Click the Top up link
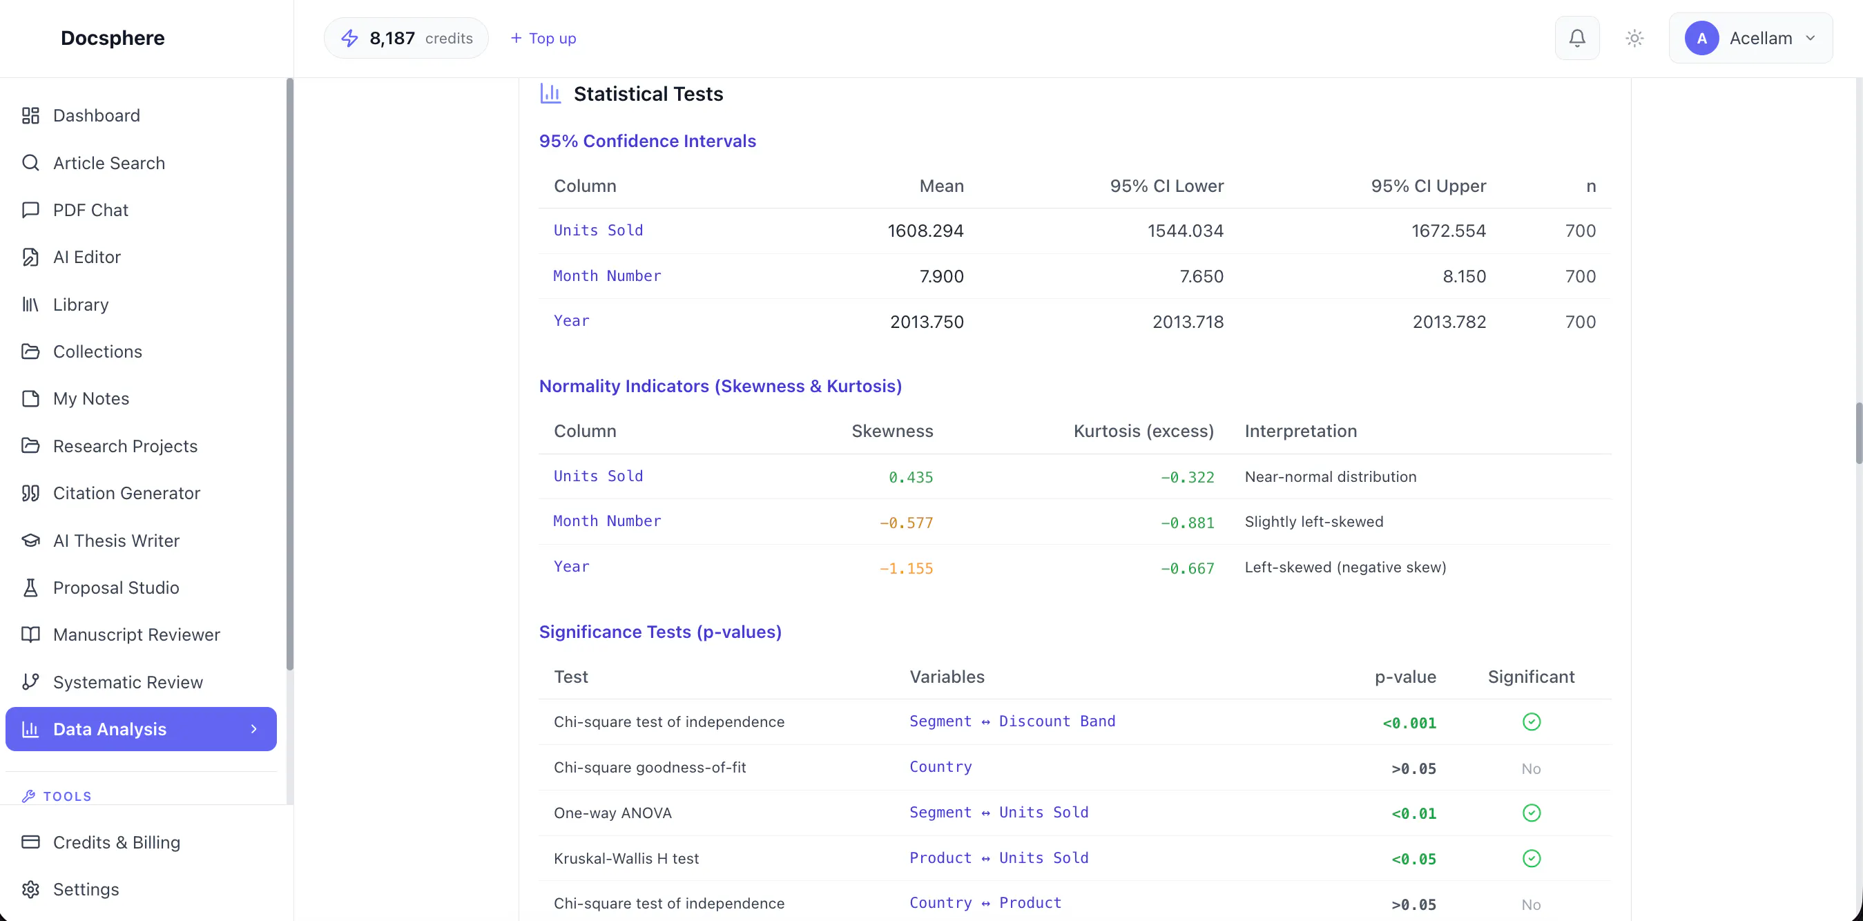 [543, 37]
